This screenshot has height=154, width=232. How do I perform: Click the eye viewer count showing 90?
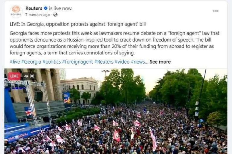point(29,76)
